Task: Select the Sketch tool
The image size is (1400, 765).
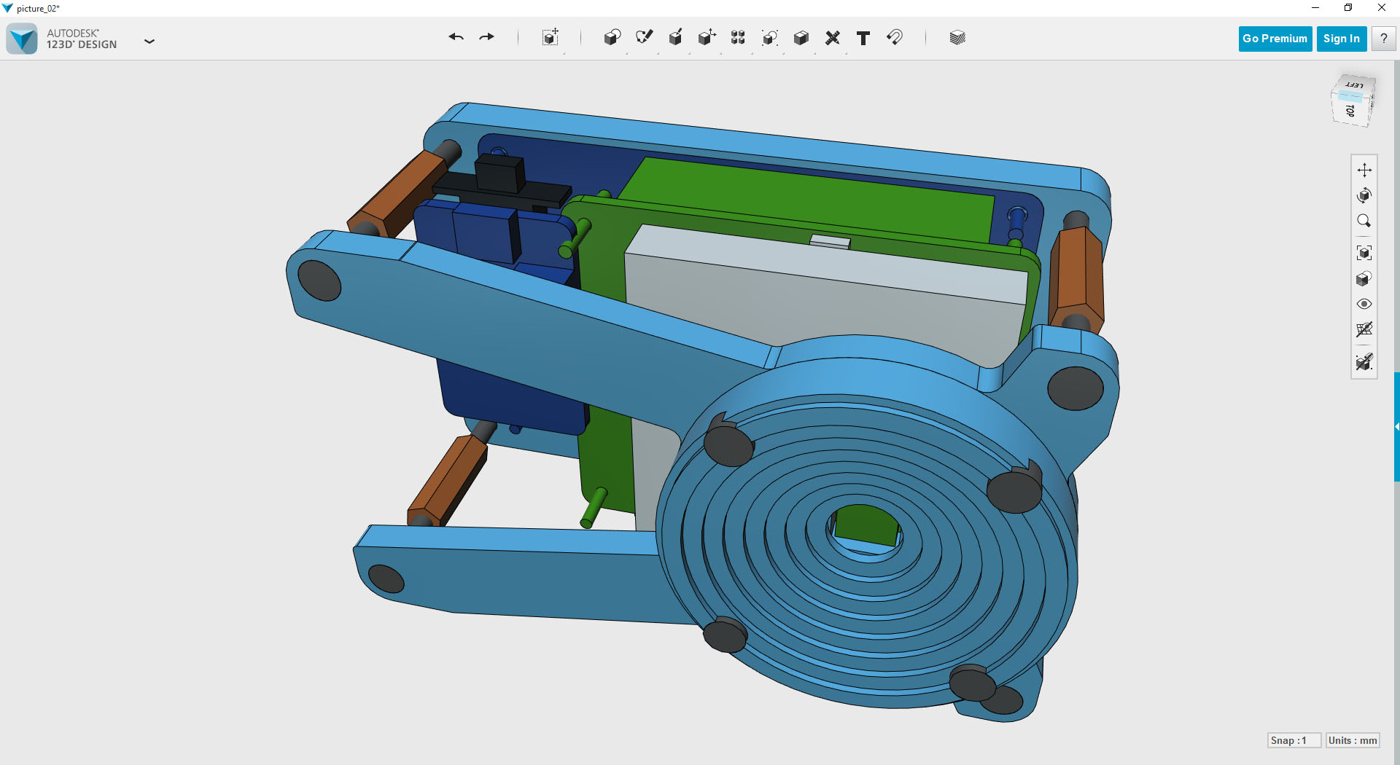Action: coord(644,38)
